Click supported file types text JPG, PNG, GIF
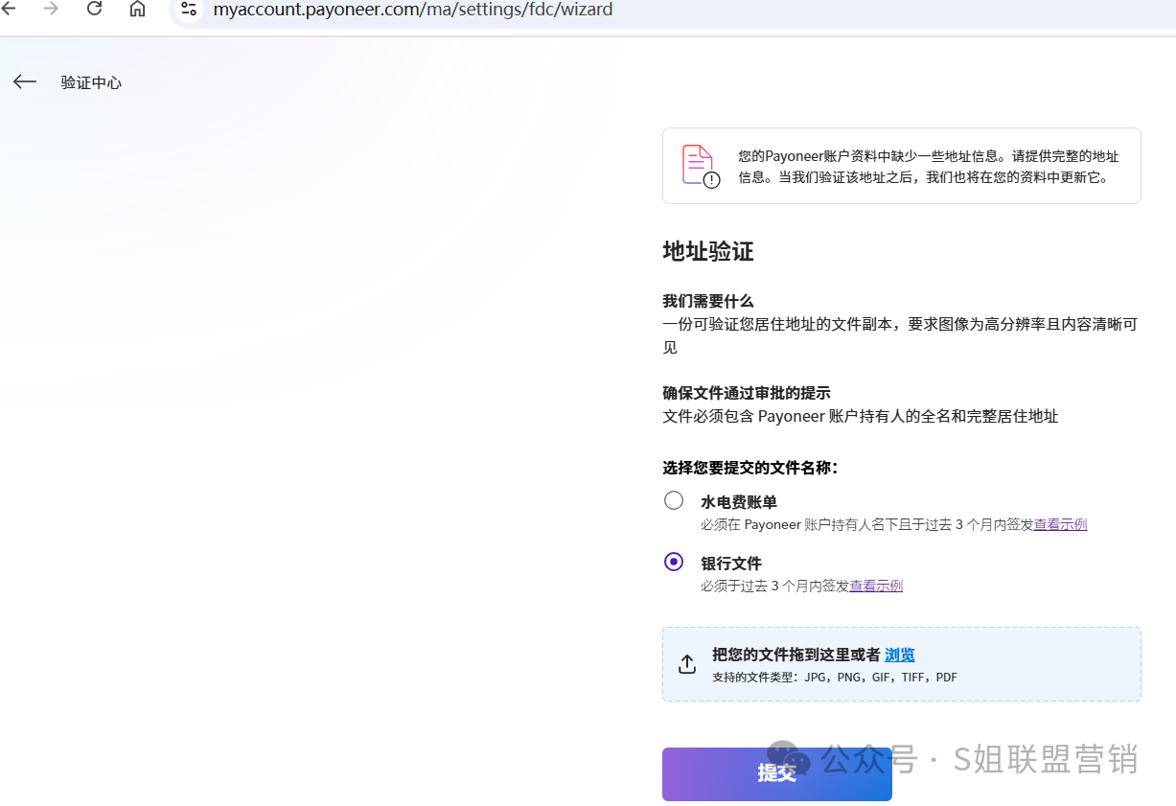 (x=835, y=678)
